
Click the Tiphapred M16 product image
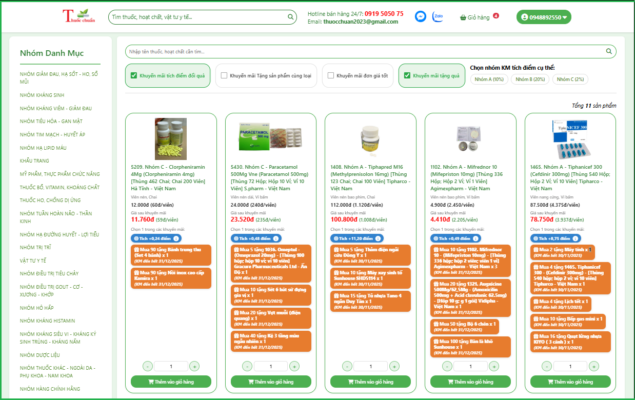point(370,138)
